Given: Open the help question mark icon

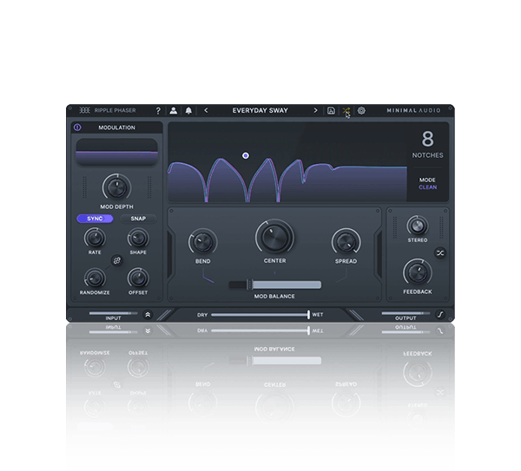Looking at the screenshot, I should (x=158, y=111).
